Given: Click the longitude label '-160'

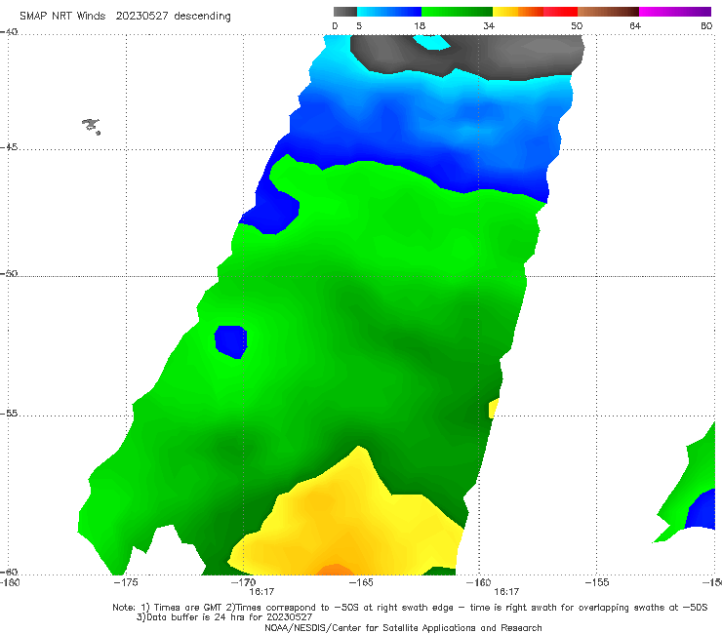Looking at the screenshot, I should tap(478, 582).
